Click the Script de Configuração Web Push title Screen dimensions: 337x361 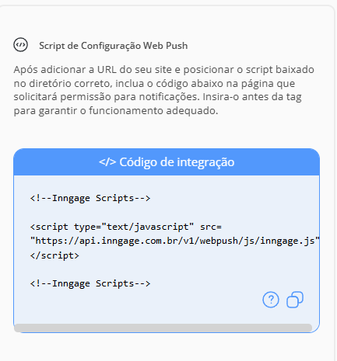[x=114, y=46]
